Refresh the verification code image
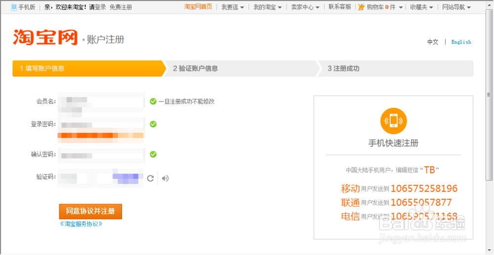Screen dimensions: 494x255 (151, 179)
